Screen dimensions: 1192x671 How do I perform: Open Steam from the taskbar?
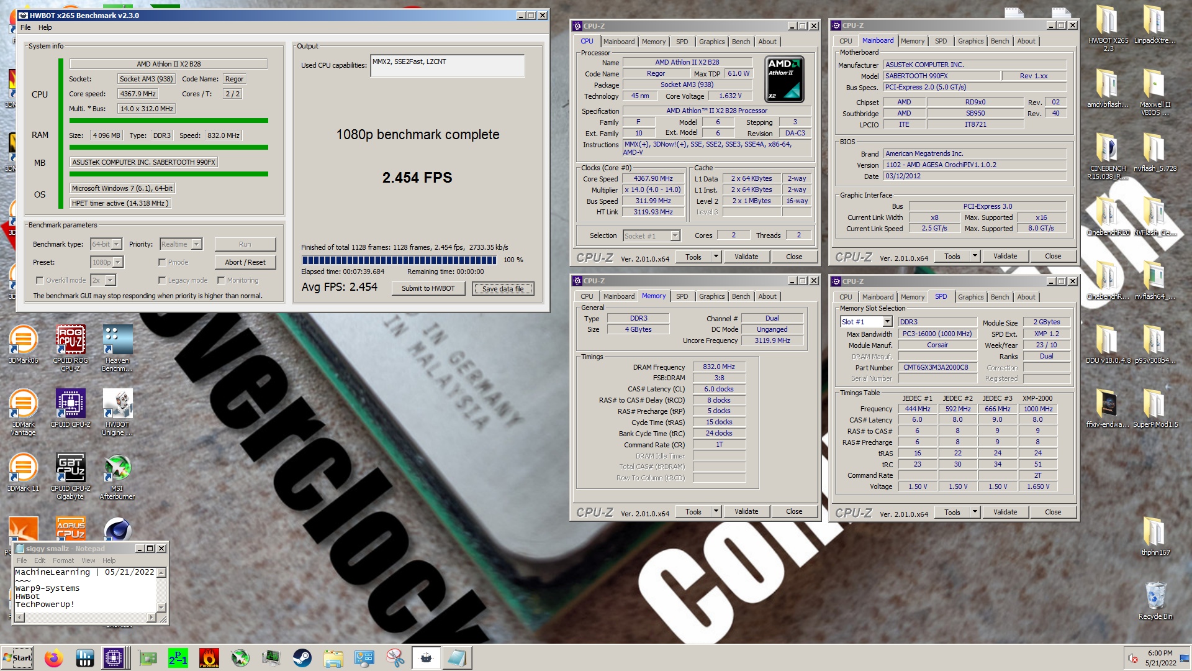click(302, 658)
